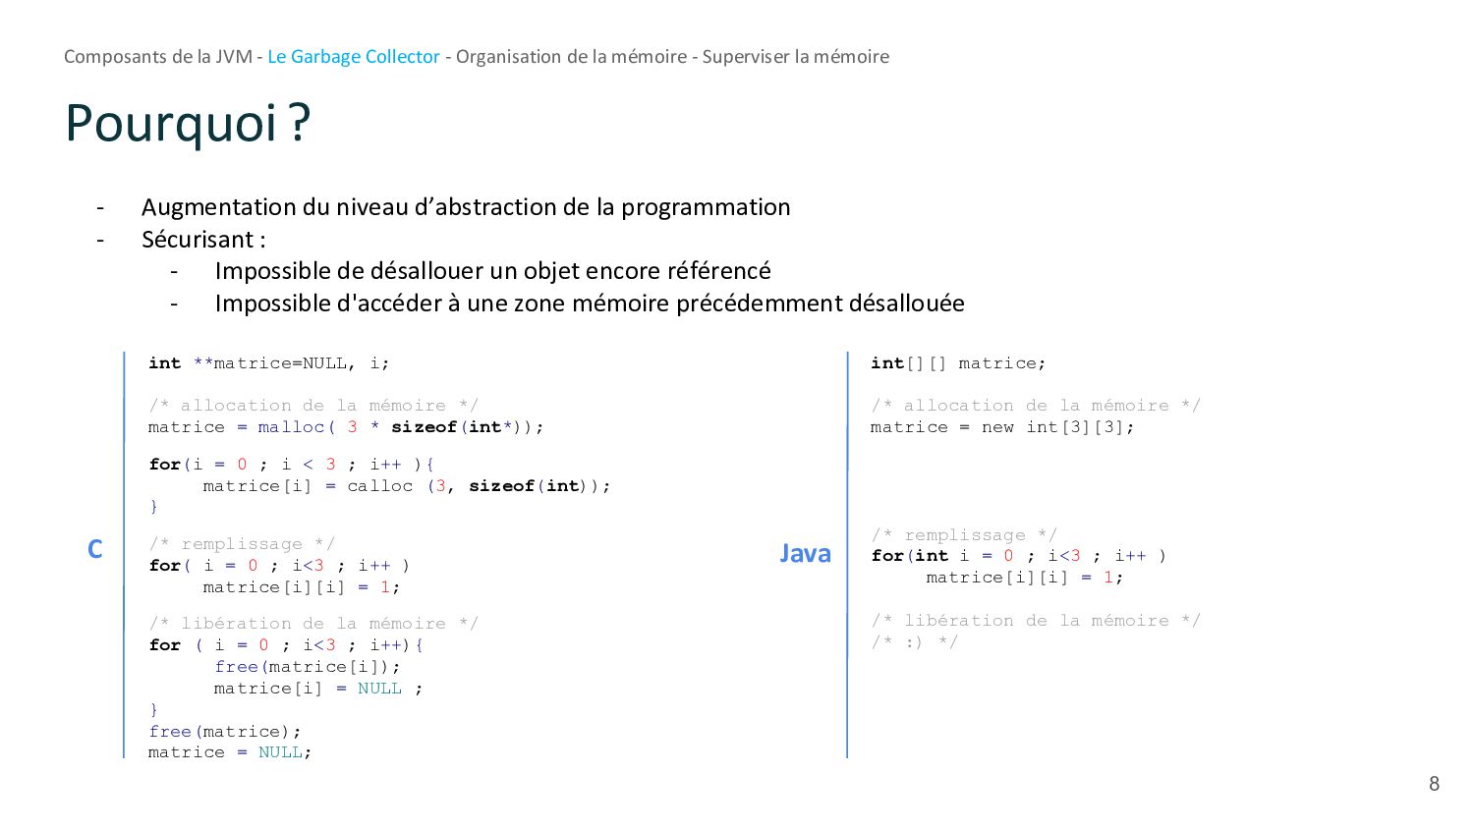This screenshot has height=829, width=1474.
Task: Select Java '/* libération de la mémoire */' comment
Action: click(x=1036, y=621)
